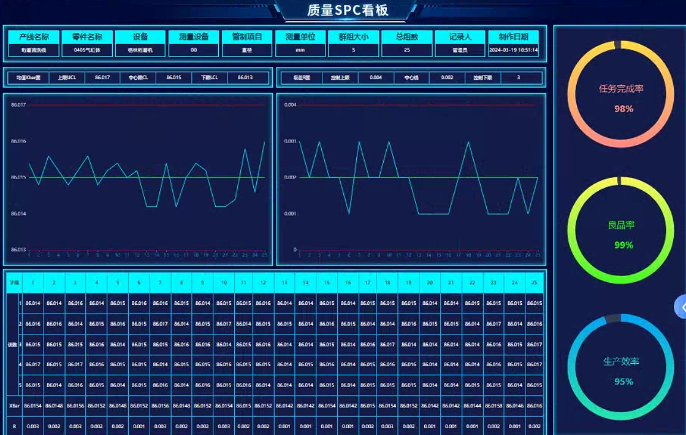Expand the side panel arrow on right edge

pos(680,307)
